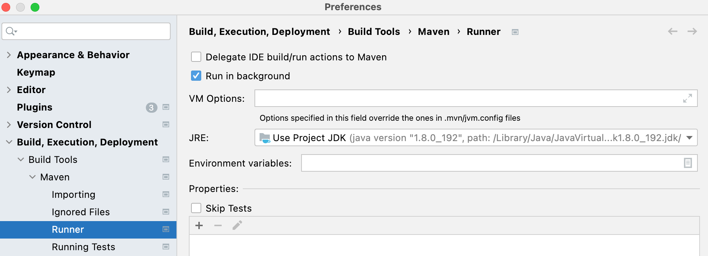Click the Maven breadcrumb link

[x=433, y=32]
